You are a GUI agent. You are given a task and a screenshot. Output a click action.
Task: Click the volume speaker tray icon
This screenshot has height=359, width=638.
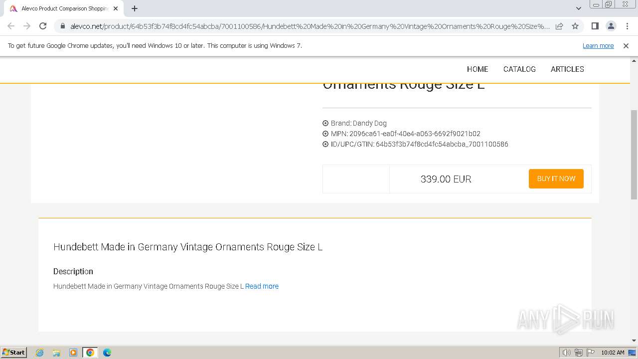(x=567, y=353)
